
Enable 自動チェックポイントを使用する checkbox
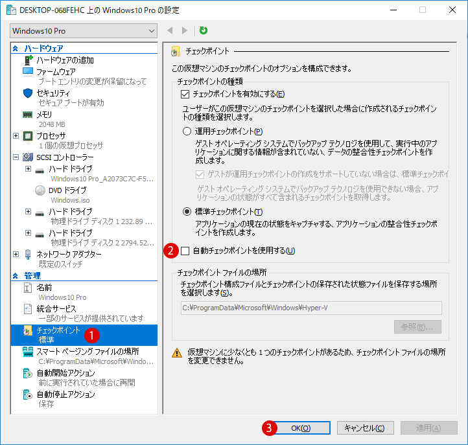(185, 251)
